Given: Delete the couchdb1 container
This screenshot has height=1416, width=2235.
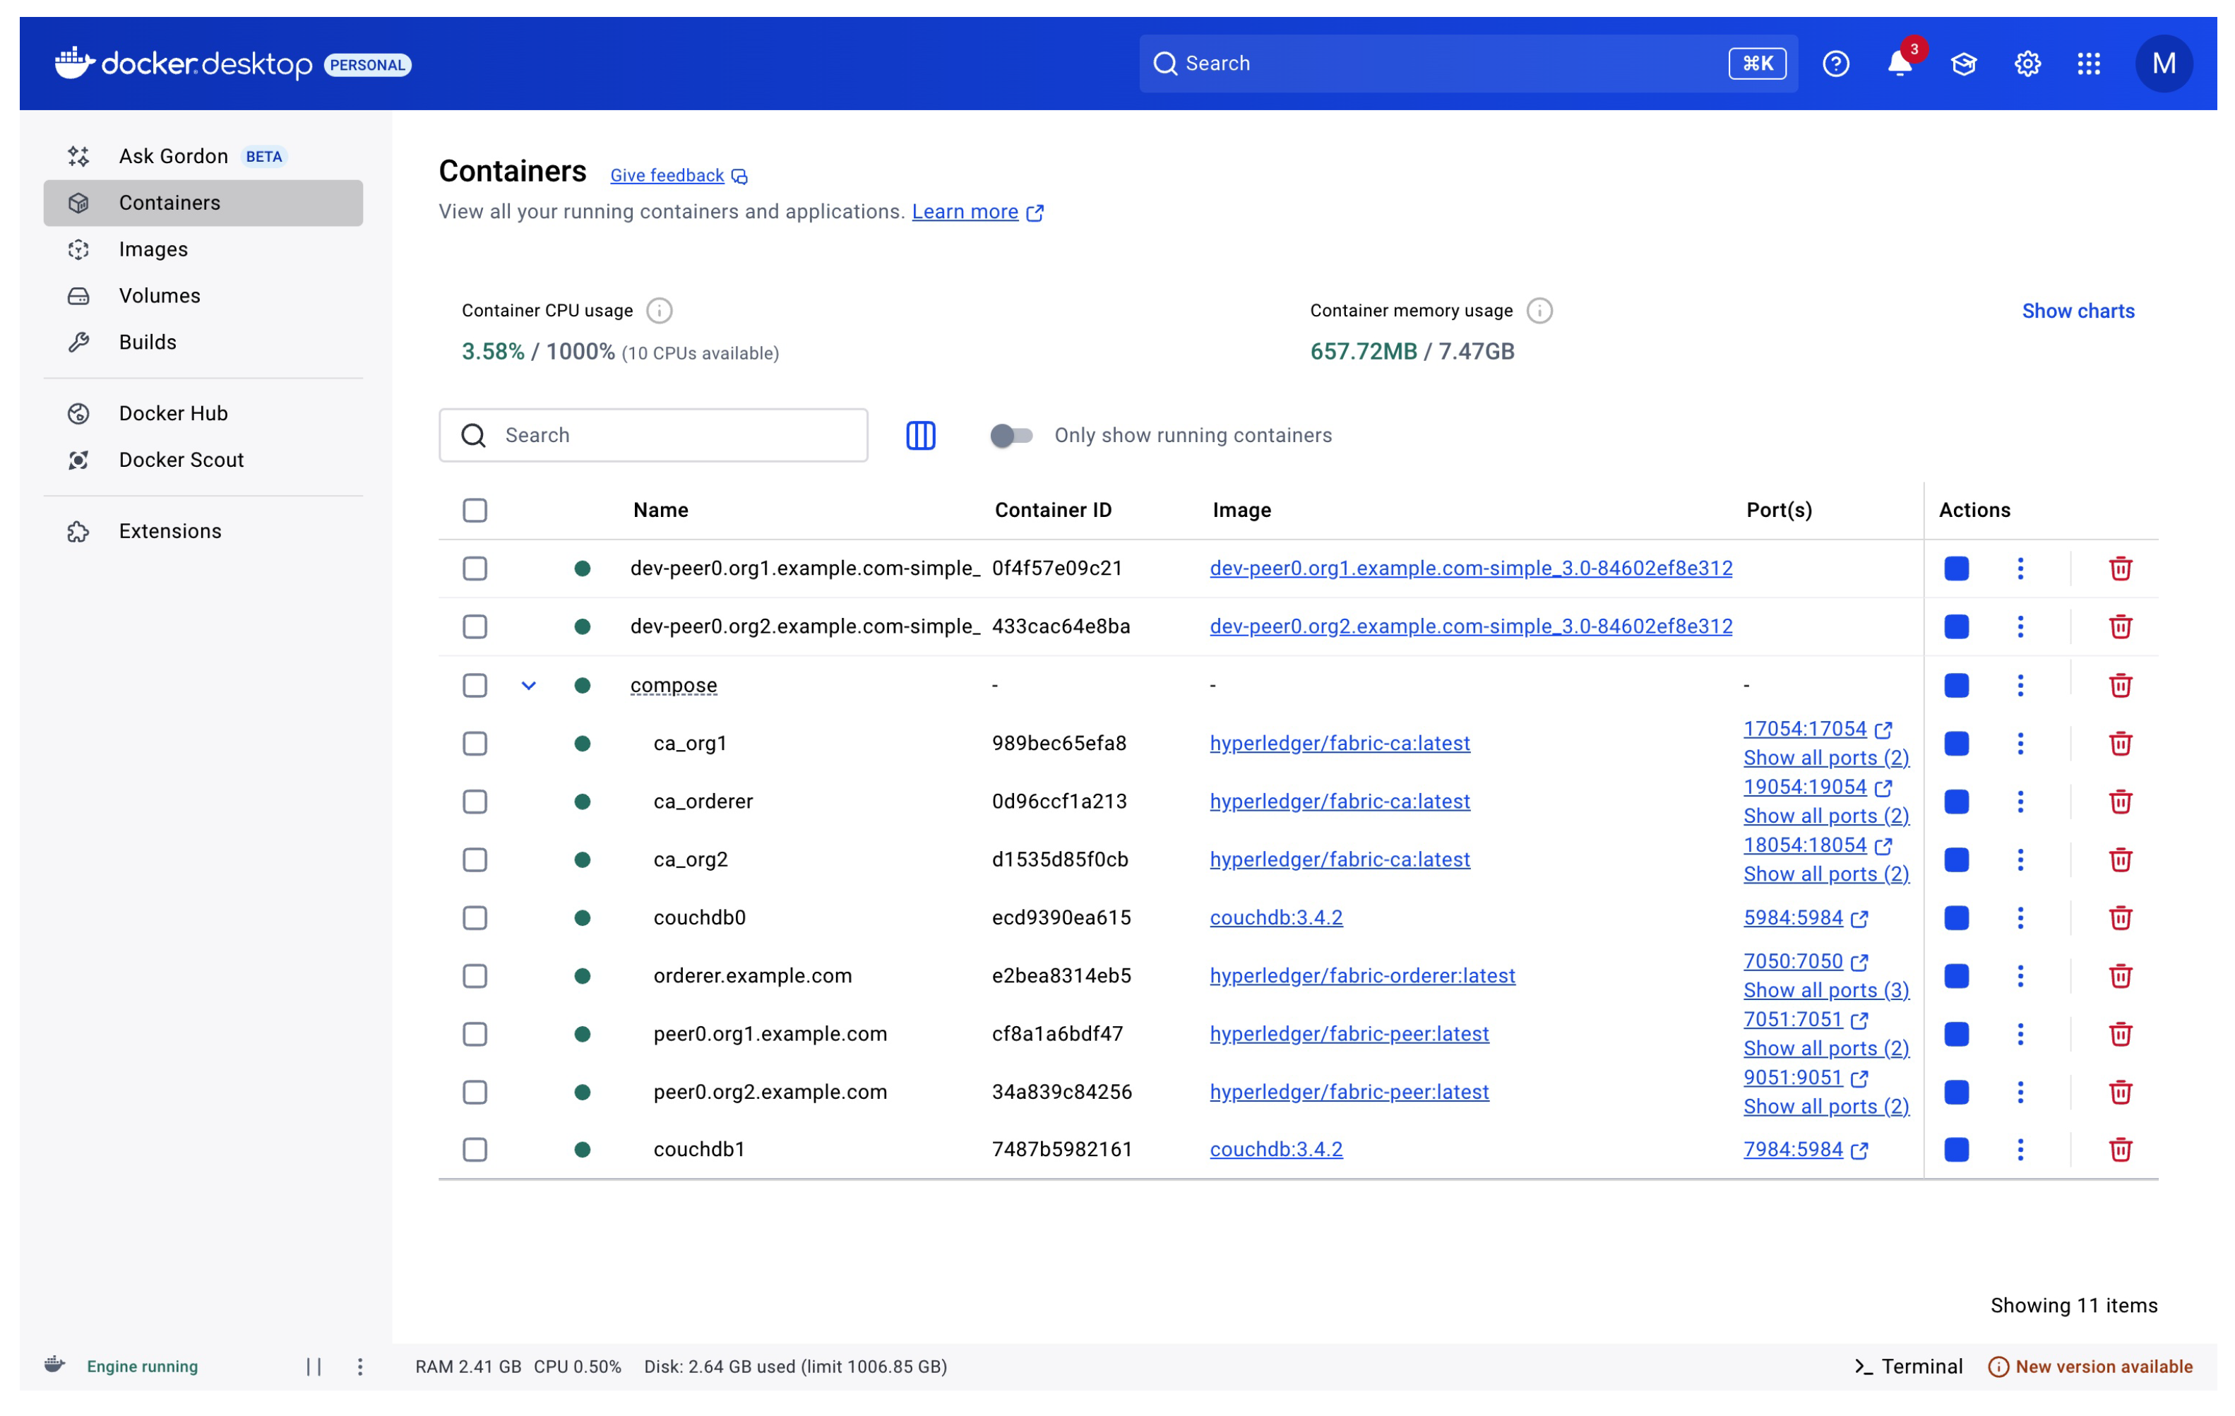Looking at the screenshot, I should 2120,1150.
